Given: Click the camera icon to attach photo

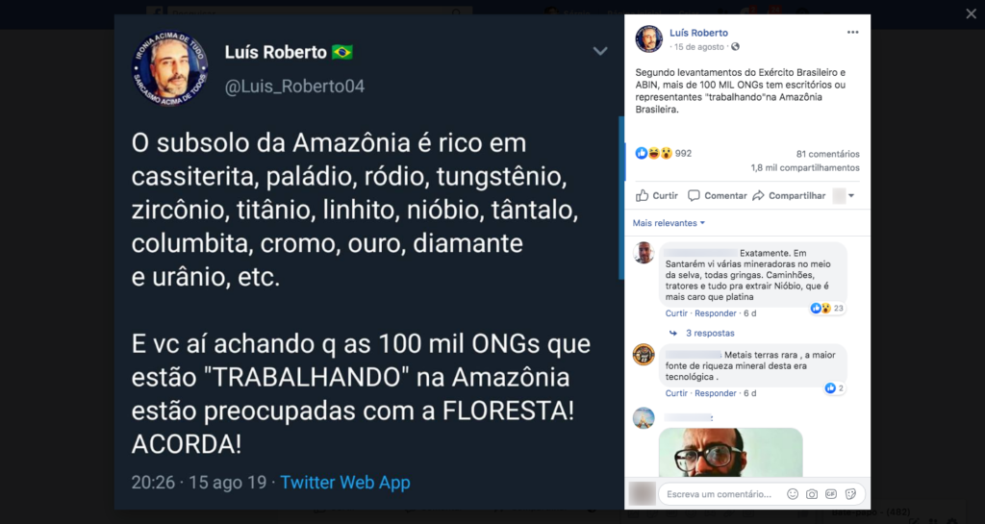Looking at the screenshot, I should click(x=812, y=494).
